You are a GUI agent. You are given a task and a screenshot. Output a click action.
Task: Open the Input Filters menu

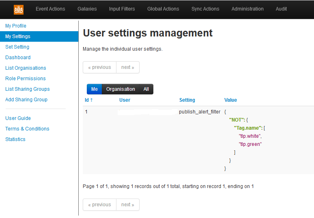(122, 9)
